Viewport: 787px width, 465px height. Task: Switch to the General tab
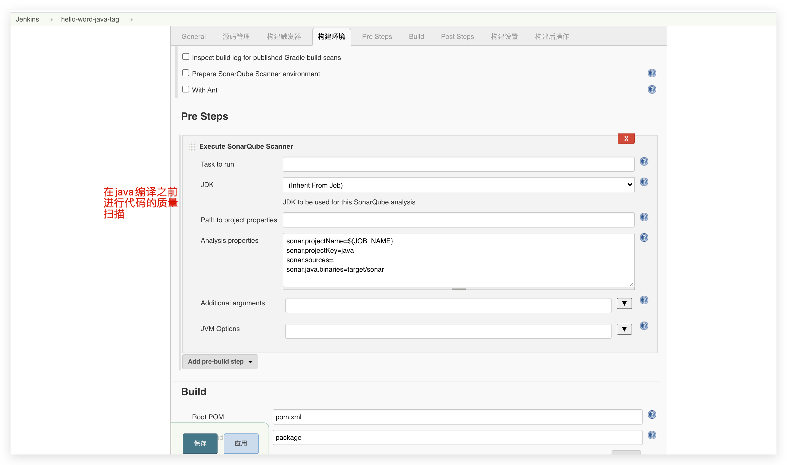(194, 37)
